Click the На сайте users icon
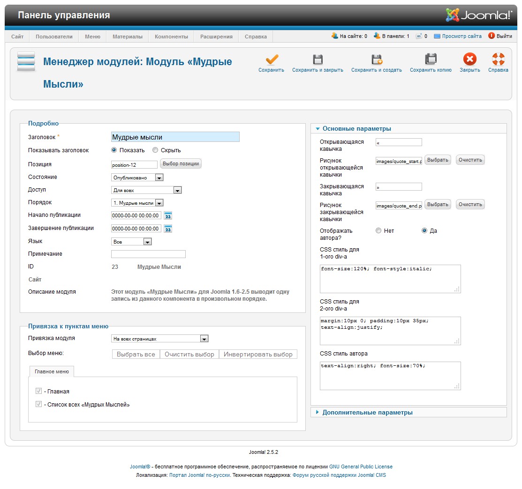Image resolution: width=522 pixels, height=489 pixels. coord(334,36)
